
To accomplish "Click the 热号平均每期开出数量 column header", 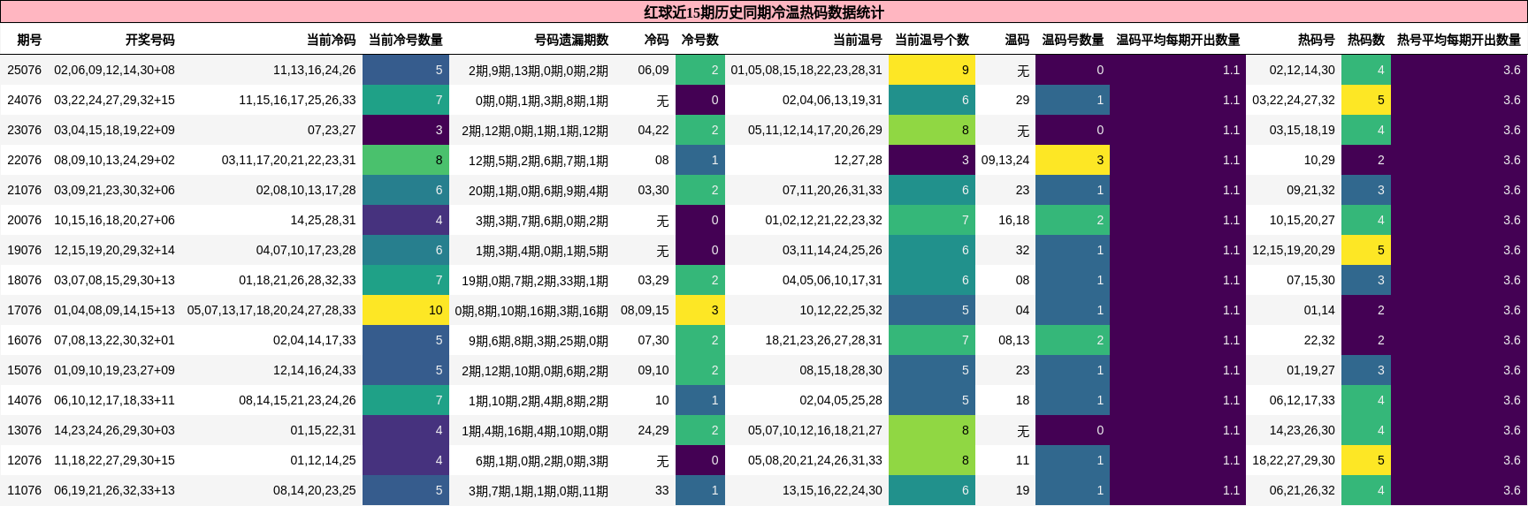I will pyautogui.click(x=1458, y=40).
